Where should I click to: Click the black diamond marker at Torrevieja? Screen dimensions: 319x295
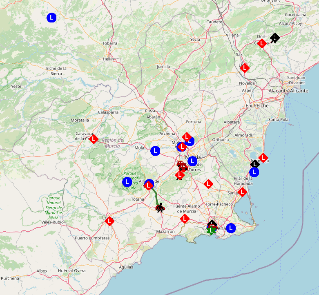pos(255,164)
